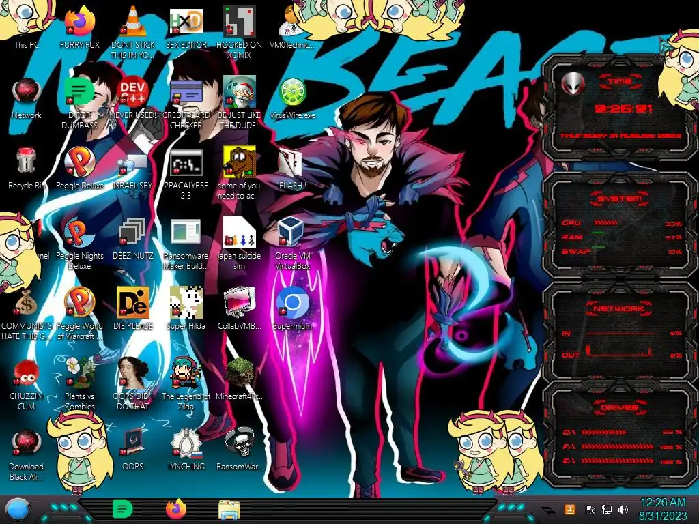Launch Plants vs Zombies
The image size is (699, 524).
tap(79, 383)
